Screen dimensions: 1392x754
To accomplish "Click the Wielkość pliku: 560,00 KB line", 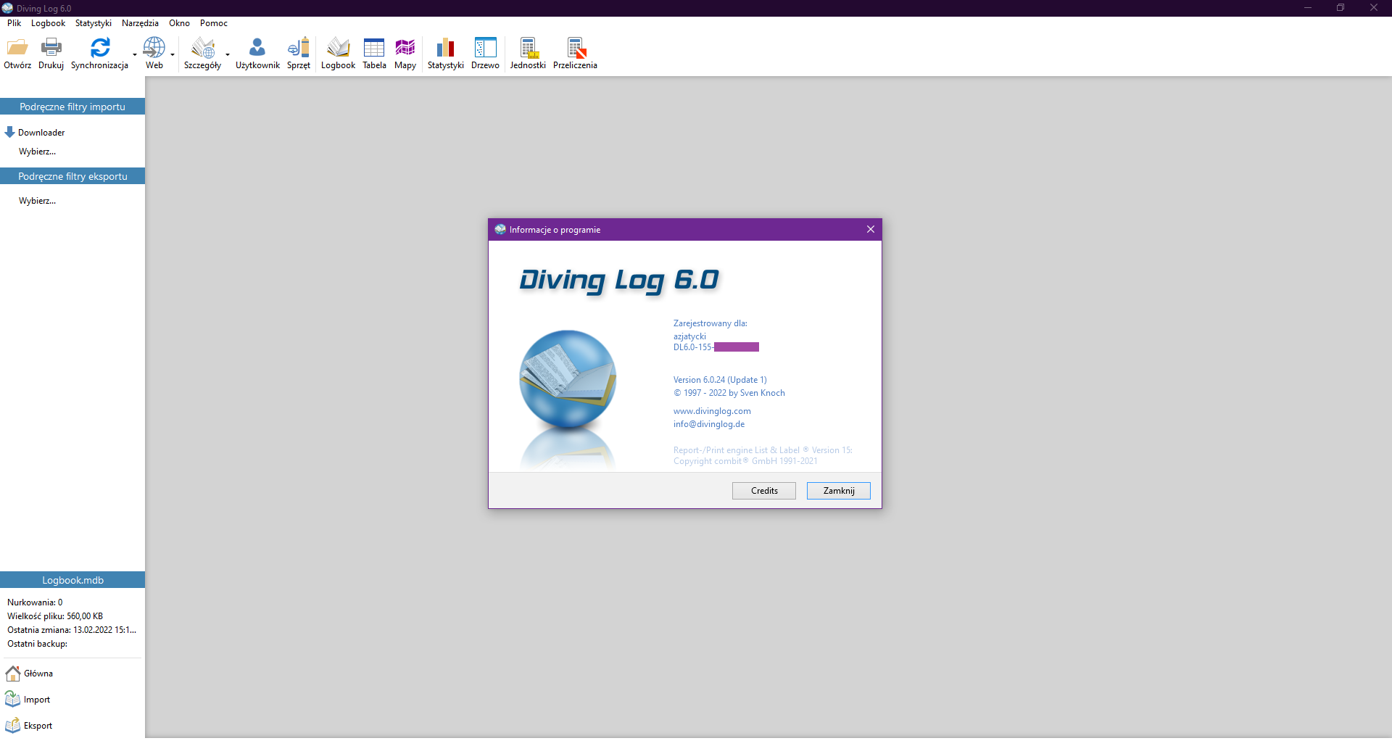I will click(x=55, y=616).
